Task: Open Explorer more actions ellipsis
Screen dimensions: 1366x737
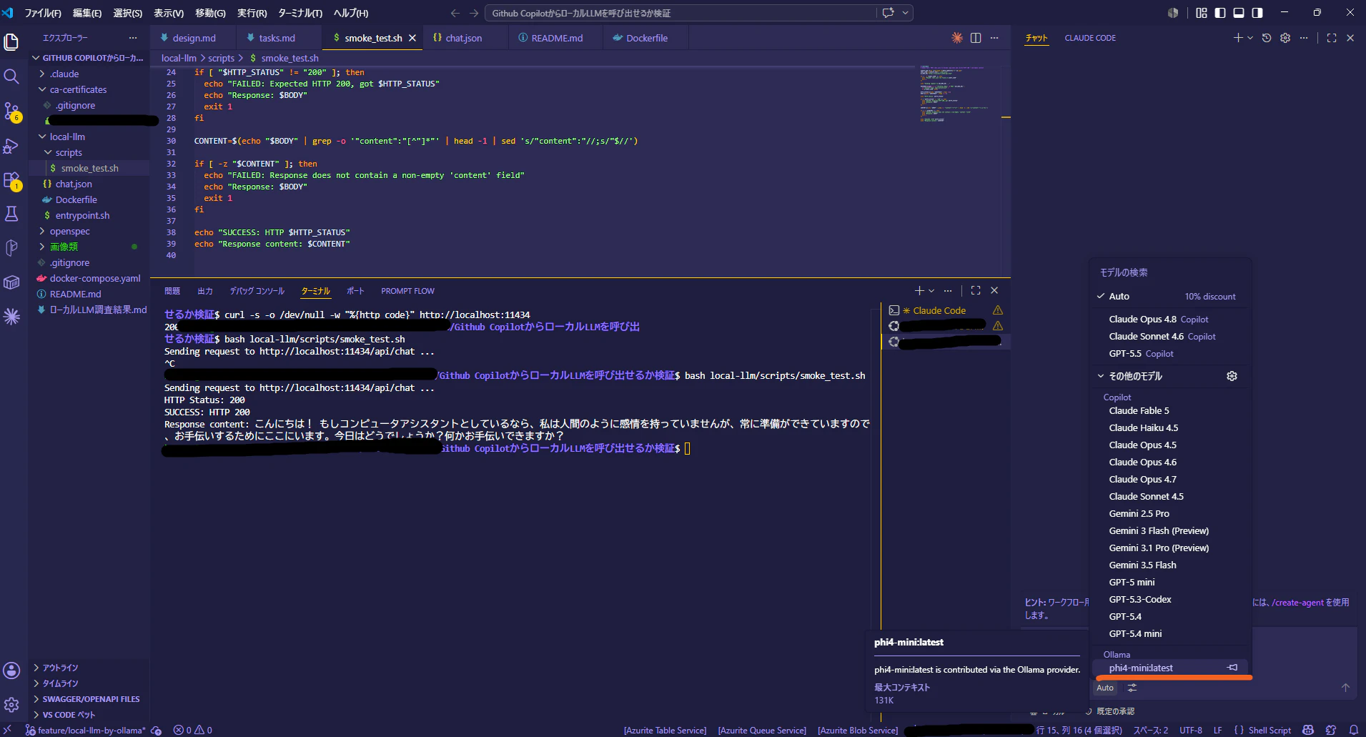Action: [x=133, y=38]
